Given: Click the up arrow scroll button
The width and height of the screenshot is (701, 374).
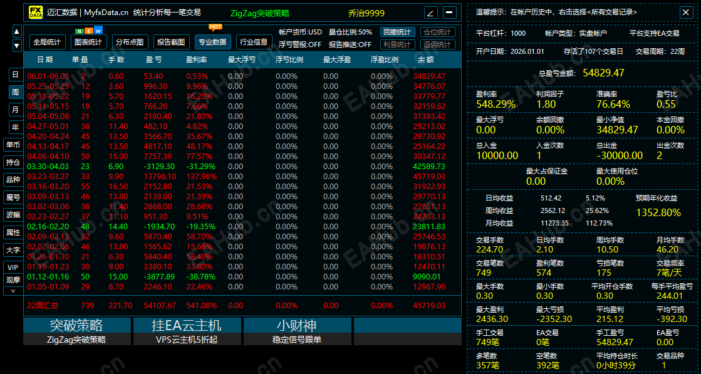Looking at the screenshot, I should pyautogui.click(x=17, y=31).
